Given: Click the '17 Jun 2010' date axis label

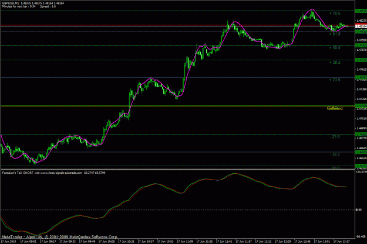Looking at the screenshot, I should pos(9,242).
